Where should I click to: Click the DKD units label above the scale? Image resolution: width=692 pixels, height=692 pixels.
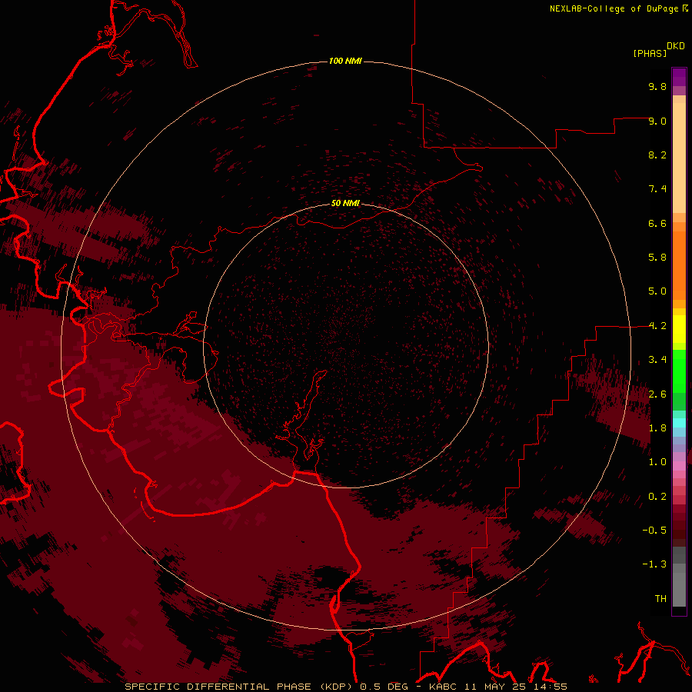pos(676,45)
